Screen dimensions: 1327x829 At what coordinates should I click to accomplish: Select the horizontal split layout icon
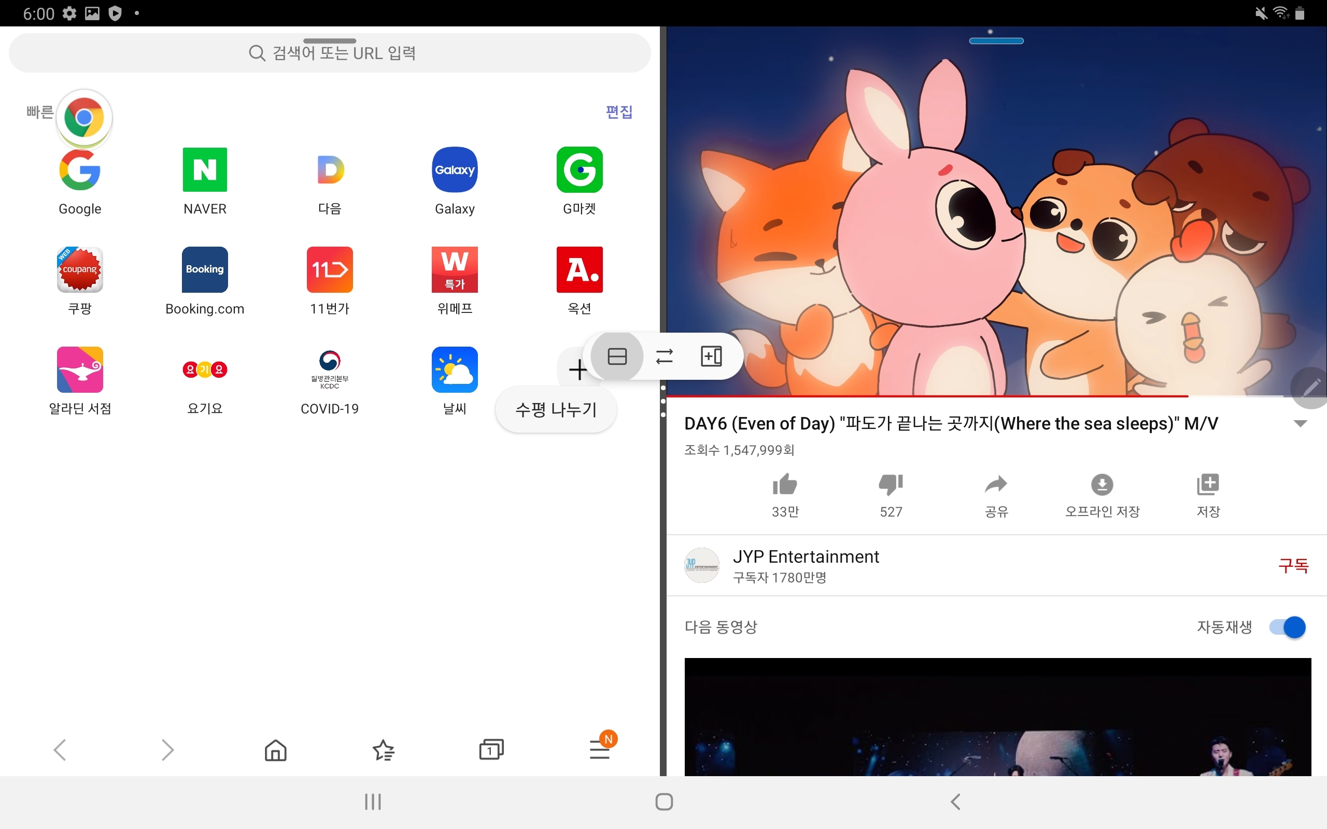click(617, 356)
